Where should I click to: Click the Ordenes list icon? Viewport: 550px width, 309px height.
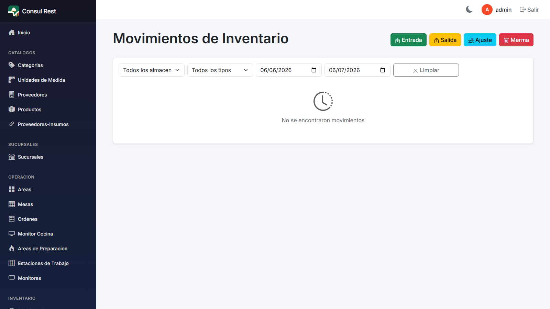12,219
